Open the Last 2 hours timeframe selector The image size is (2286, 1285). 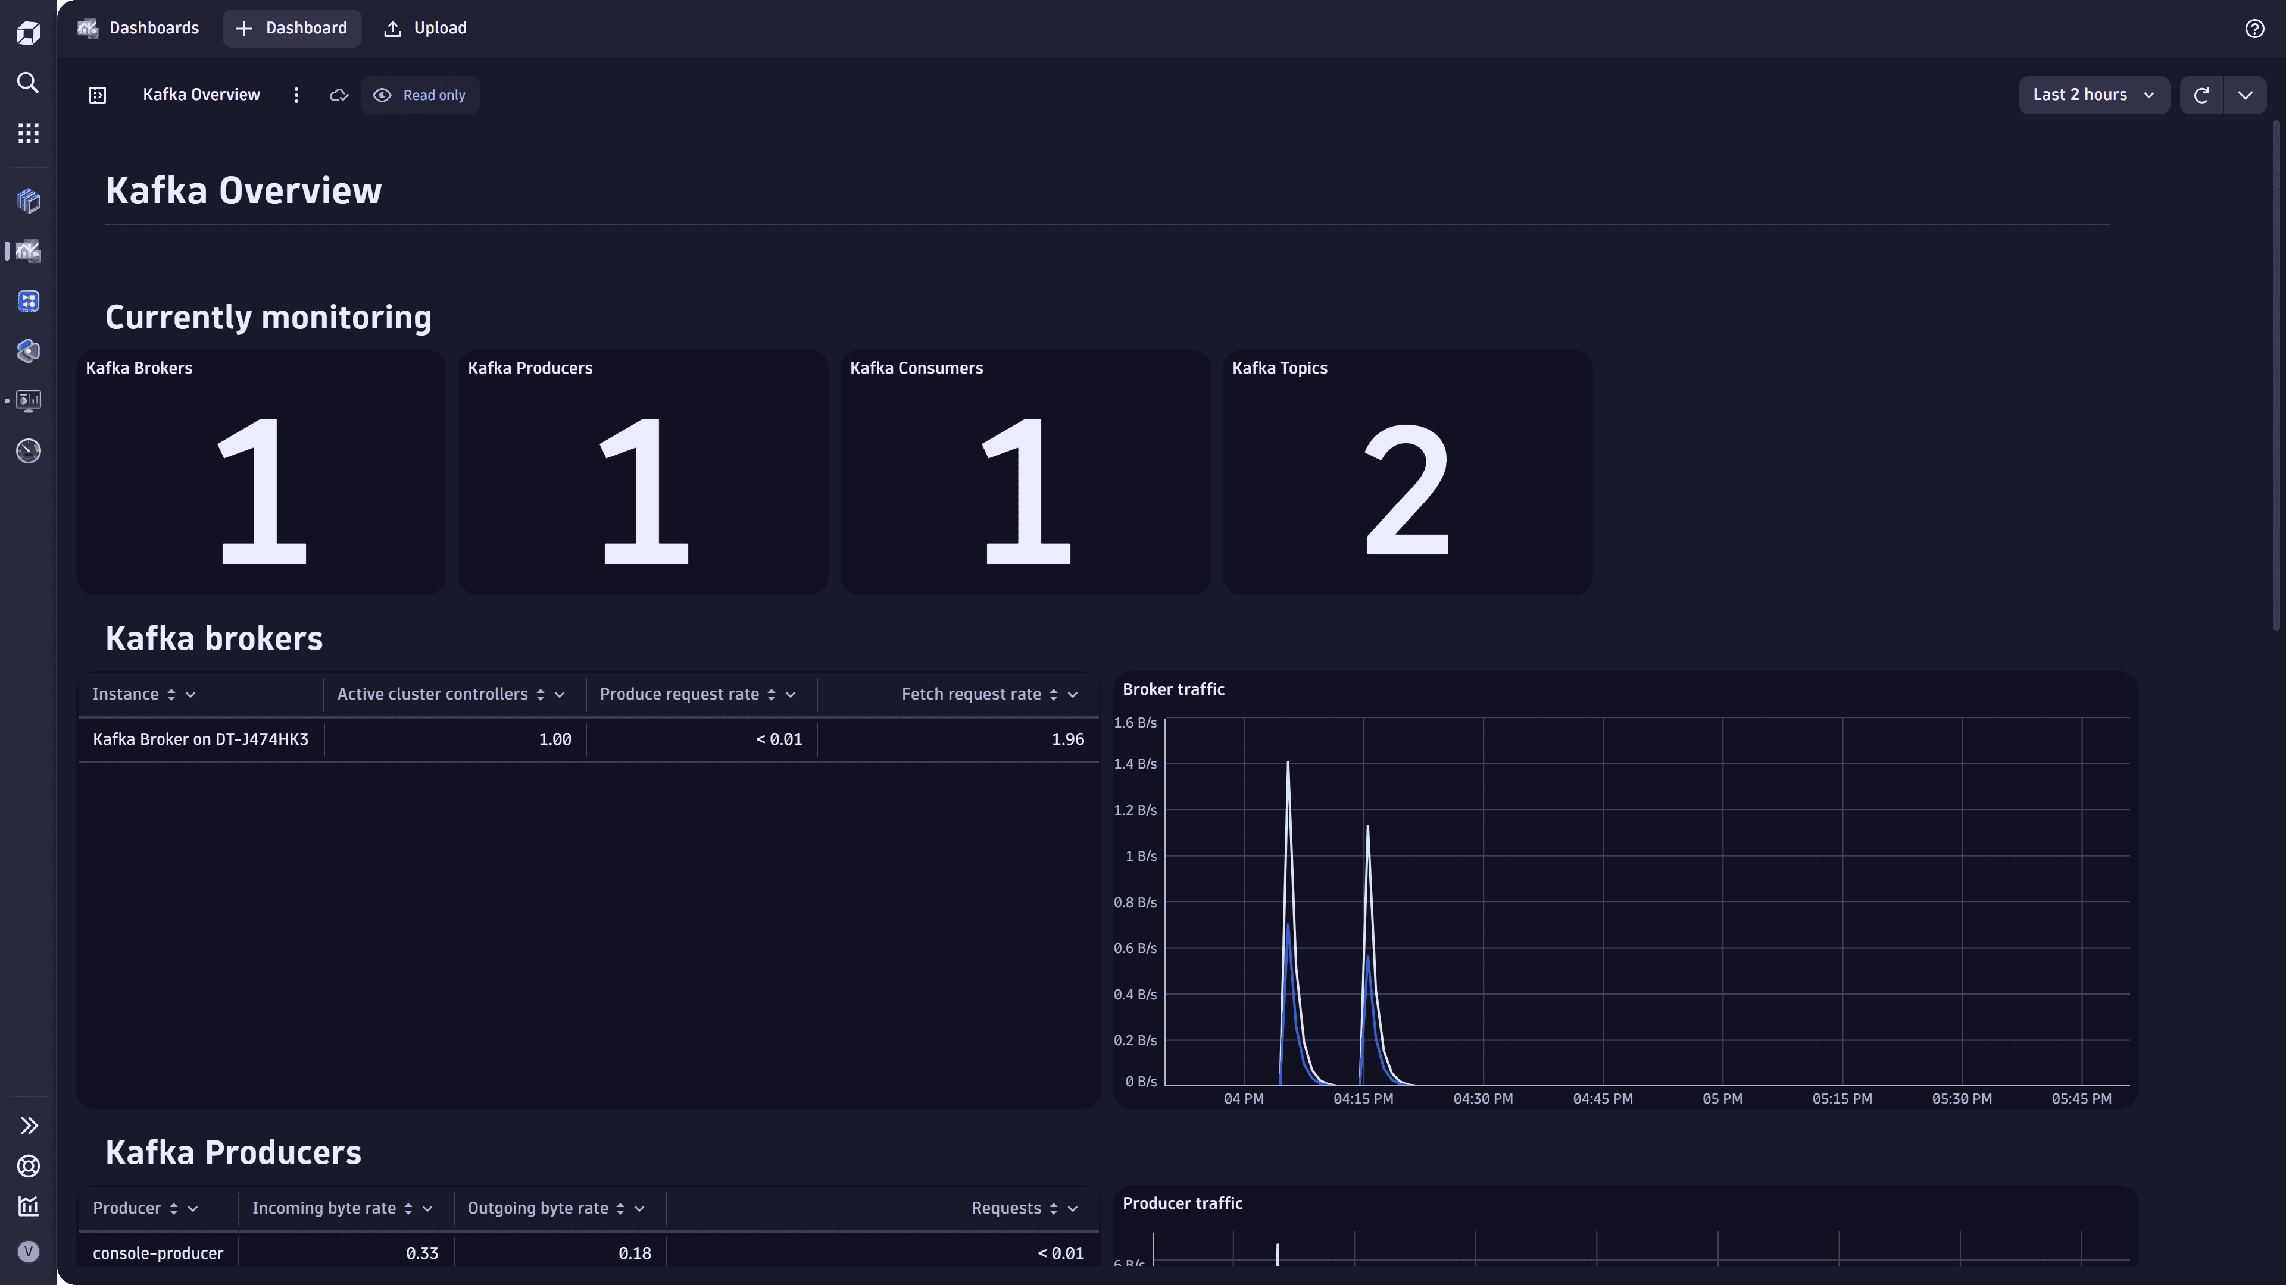2094,95
